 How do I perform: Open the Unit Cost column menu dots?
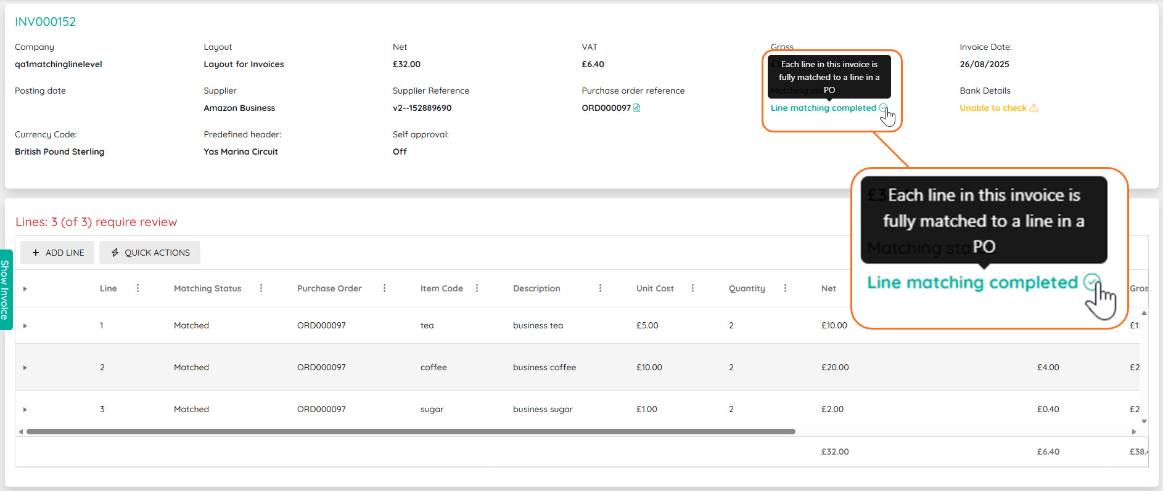692,288
